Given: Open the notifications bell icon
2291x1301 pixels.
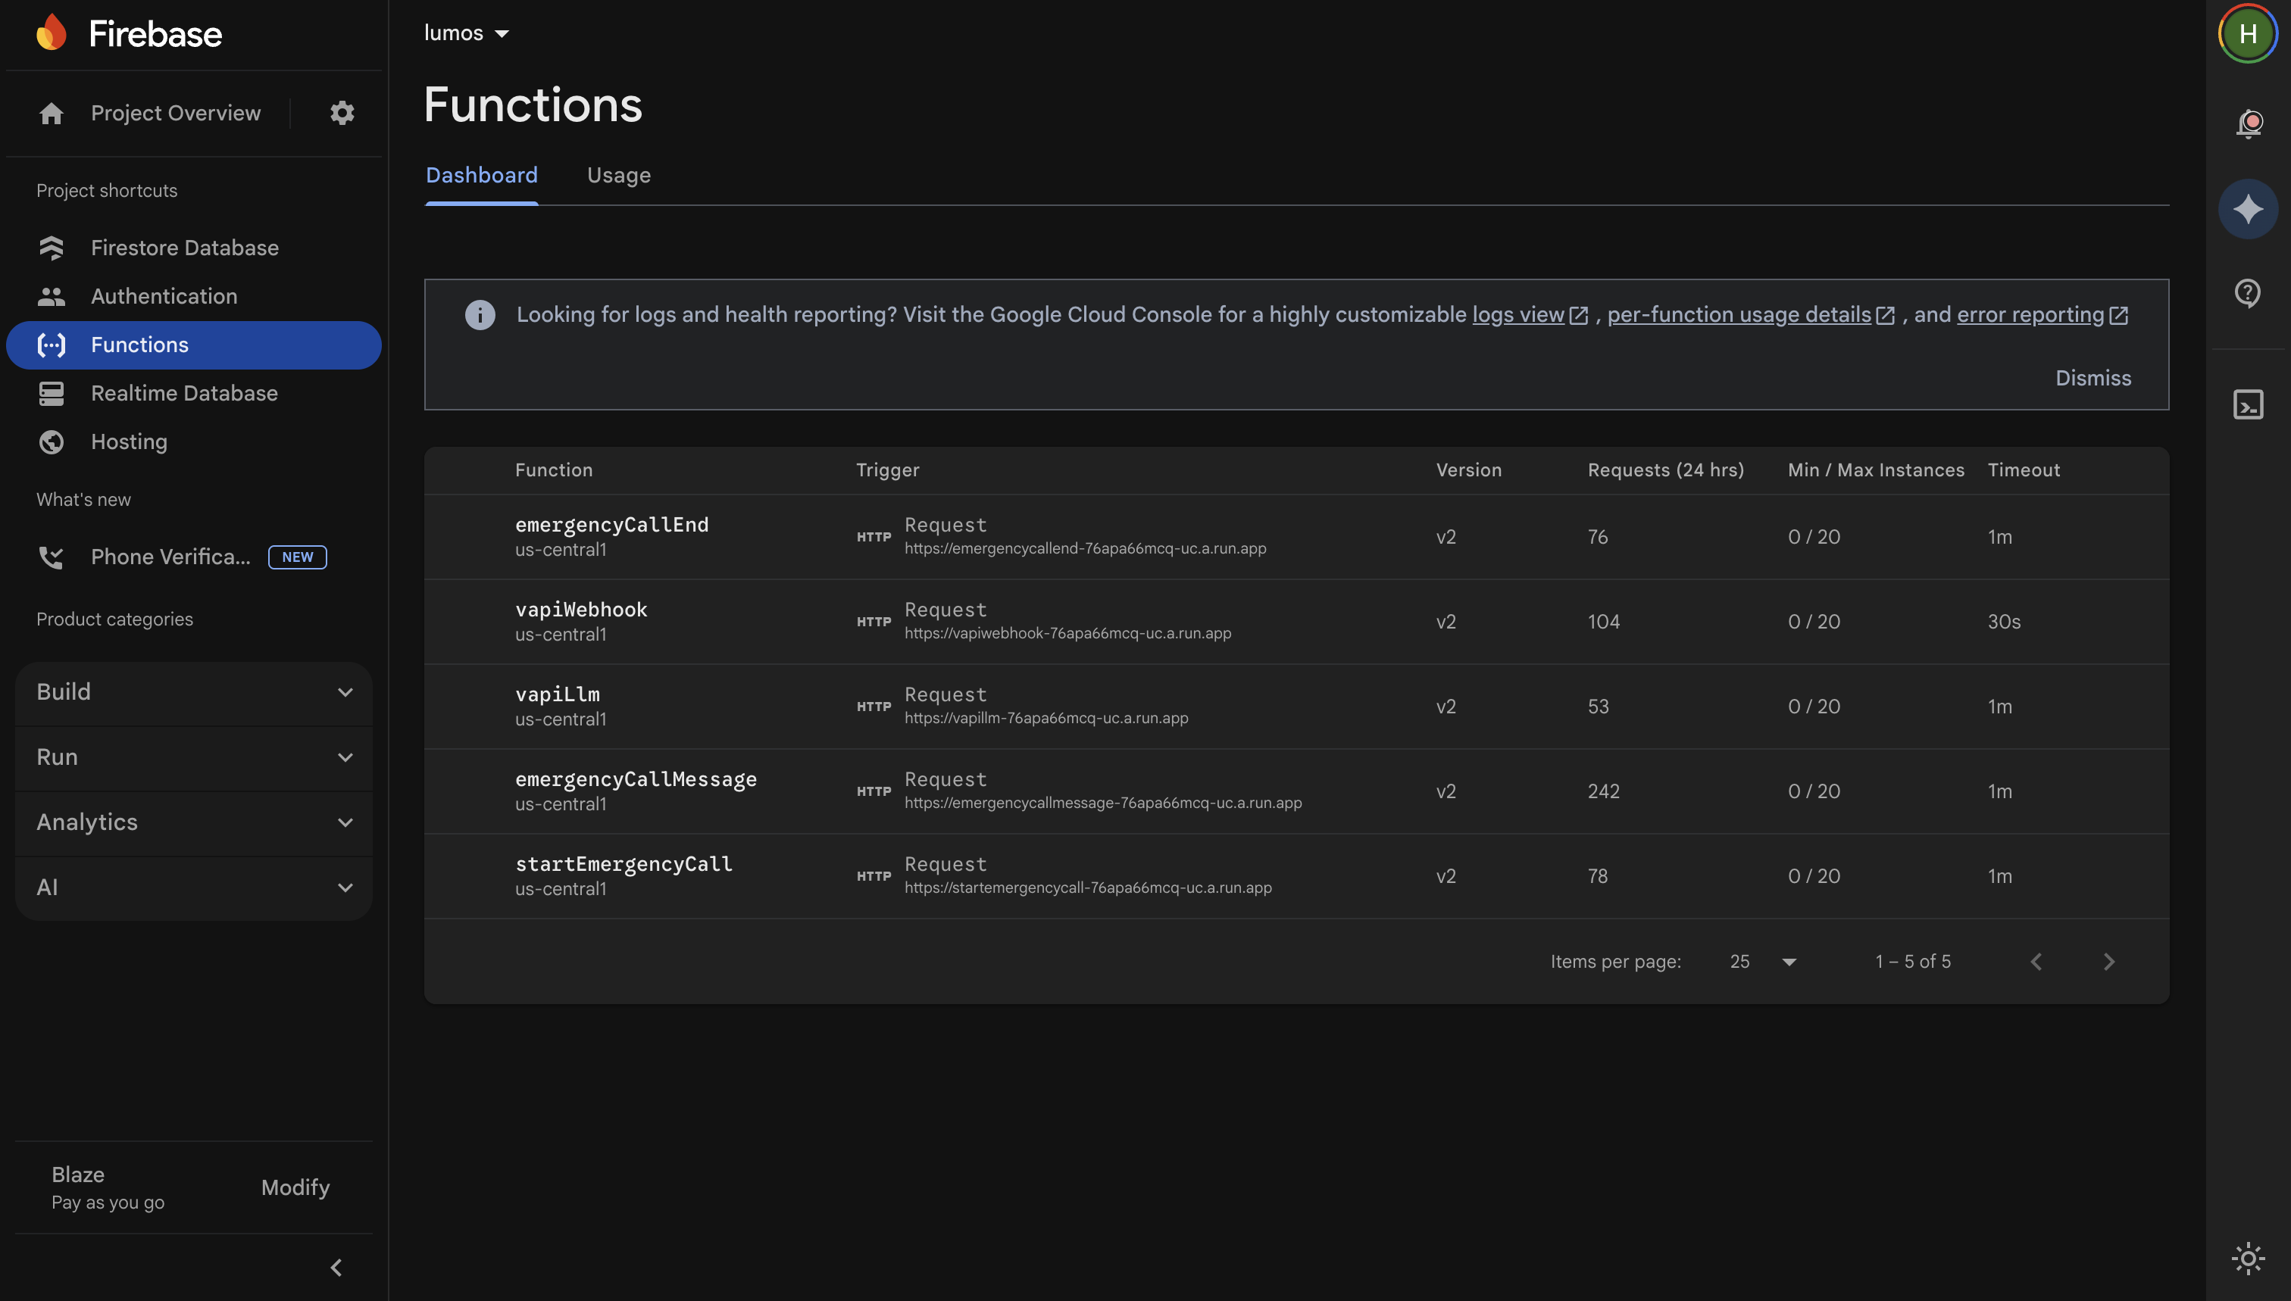Looking at the screenshot, I should point(2248,123).
